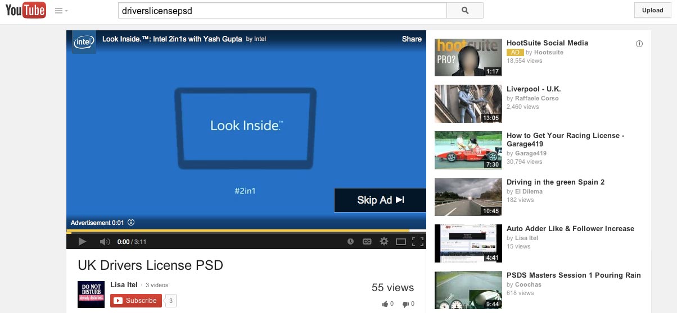
Task: Mute the video with the speaker icon
Action: (105, 242)
